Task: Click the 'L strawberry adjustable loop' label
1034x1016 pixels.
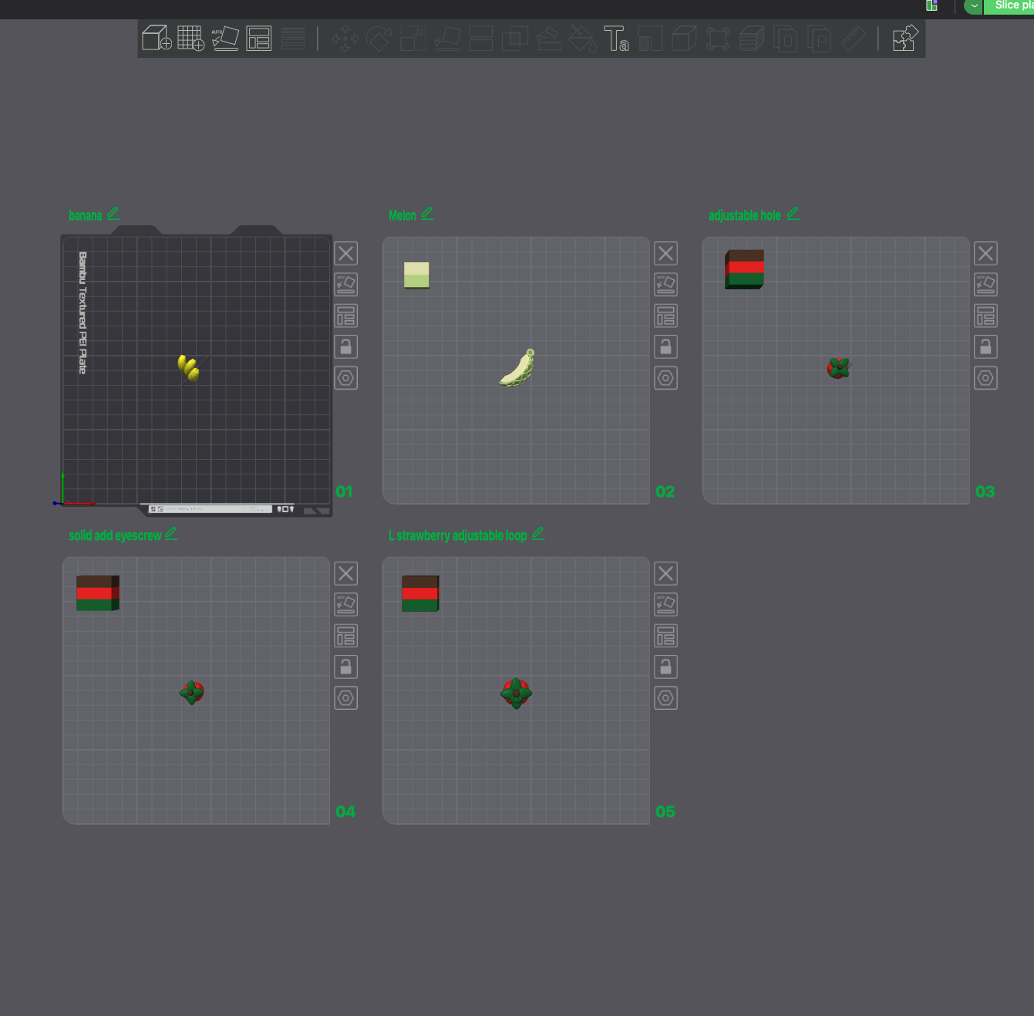Action: click(x=458, y=535)
